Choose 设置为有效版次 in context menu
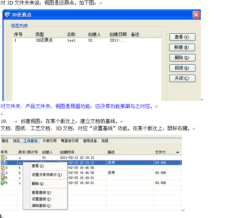This screenshot has width=230, height=218. click(47, 175)
